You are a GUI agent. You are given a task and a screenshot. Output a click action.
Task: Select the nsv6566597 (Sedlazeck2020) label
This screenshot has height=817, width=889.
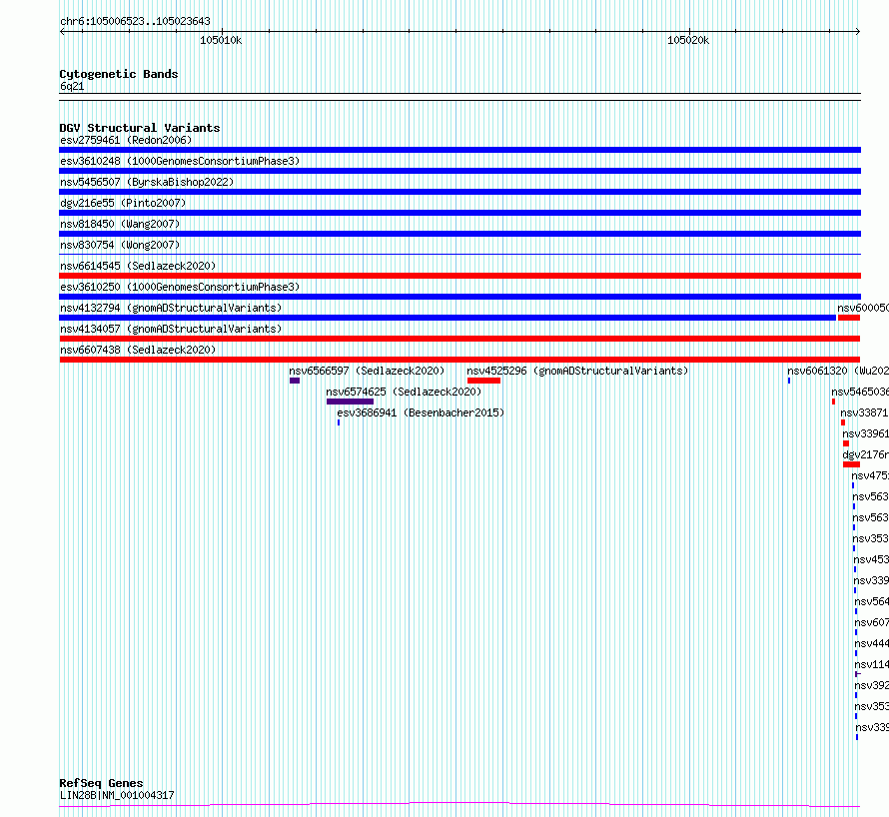click(x=367, y=371)
